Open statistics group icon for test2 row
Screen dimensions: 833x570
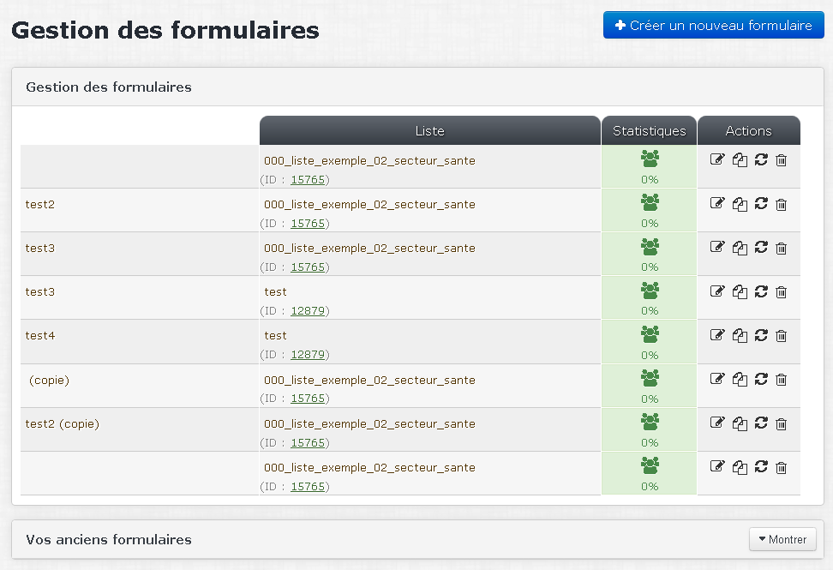650,202
